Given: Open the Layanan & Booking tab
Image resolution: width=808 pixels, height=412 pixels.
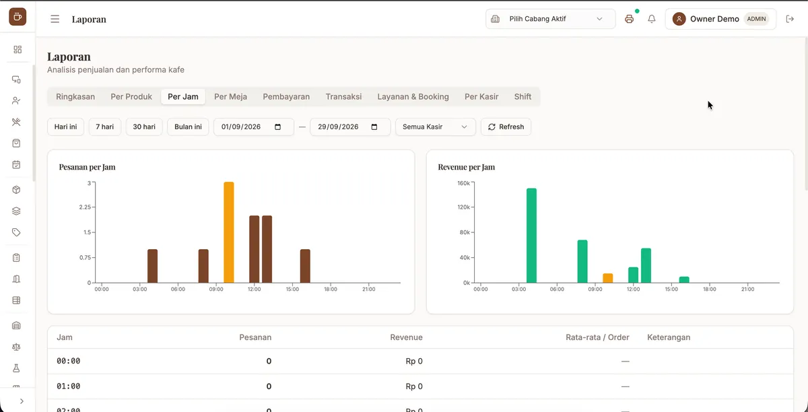Looking at the screenshot, I should (x=413, y=97).
